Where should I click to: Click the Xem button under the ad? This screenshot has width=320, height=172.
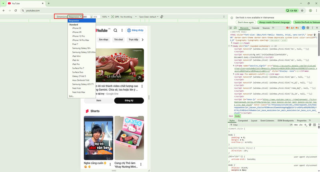click(x=98, y=100)
